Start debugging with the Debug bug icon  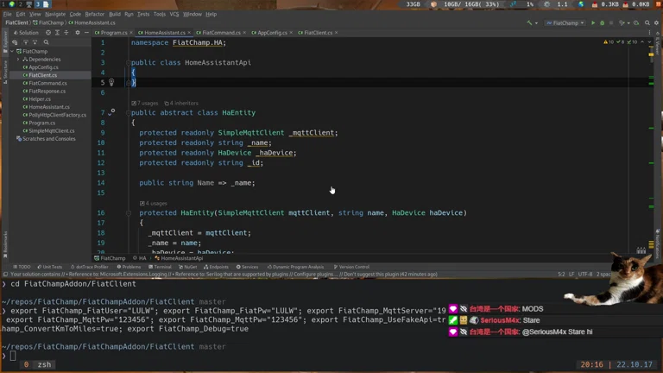603,23
